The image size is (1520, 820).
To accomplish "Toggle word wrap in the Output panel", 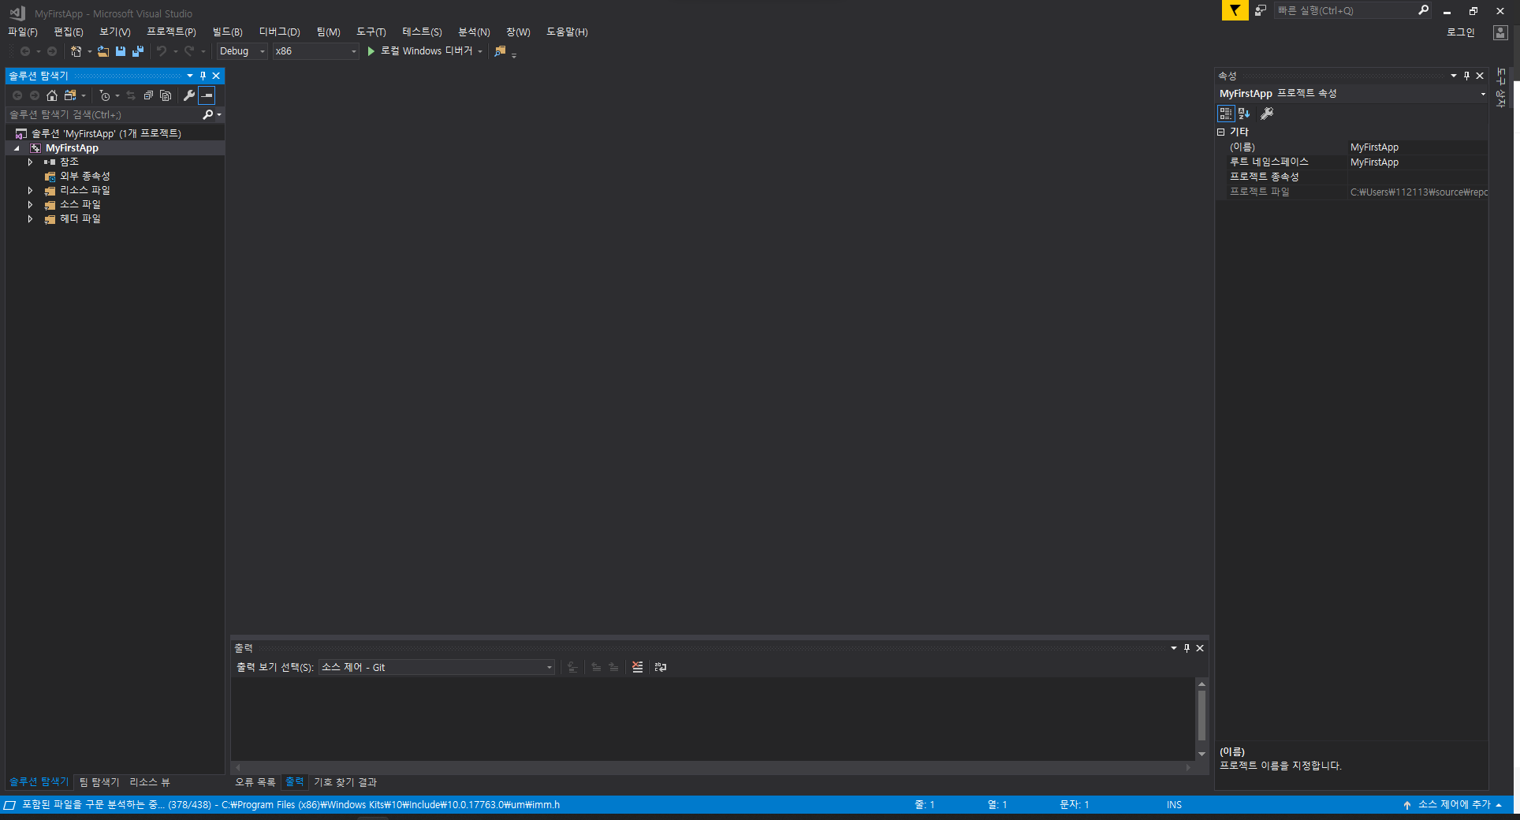I will click(661, 668).
